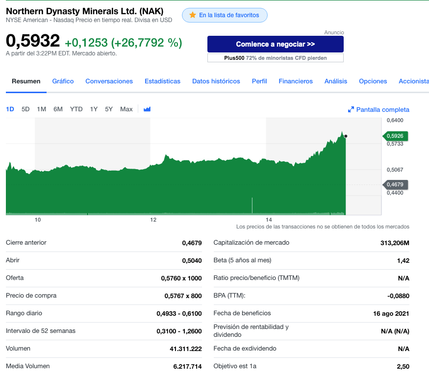
Task: Click the green 0,5926 current price tag
Action: click(x=395, y=136)
